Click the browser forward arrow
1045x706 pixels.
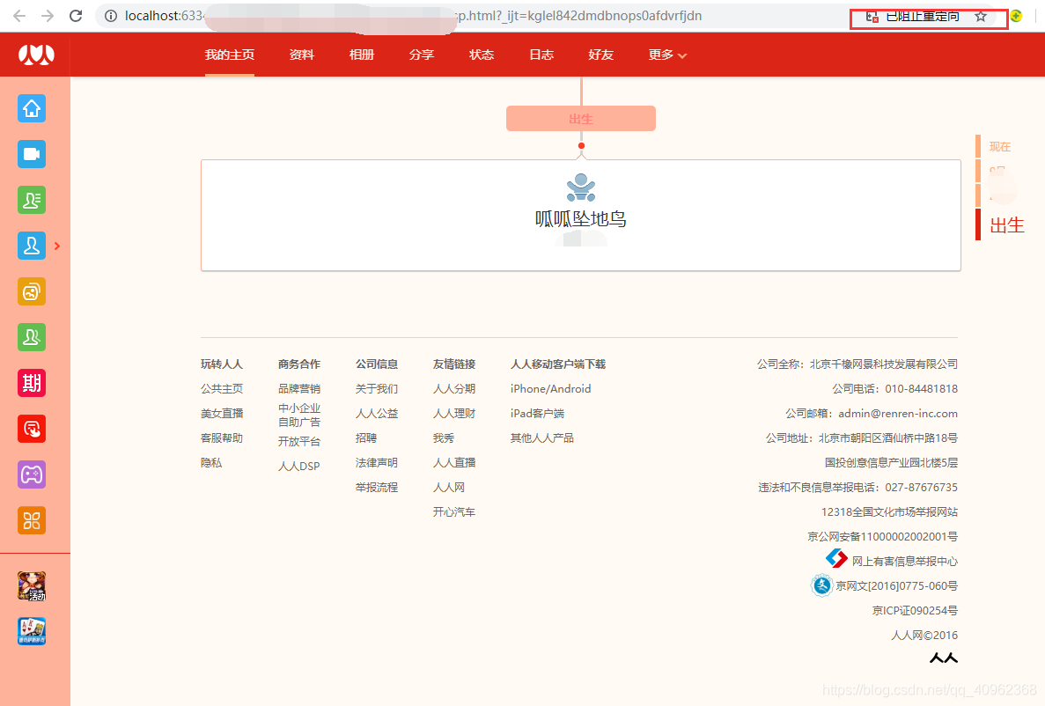48,16
